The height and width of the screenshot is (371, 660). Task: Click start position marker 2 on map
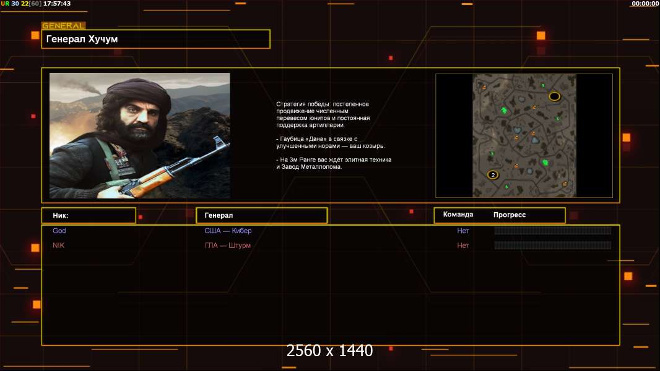(x=493, y=175)
